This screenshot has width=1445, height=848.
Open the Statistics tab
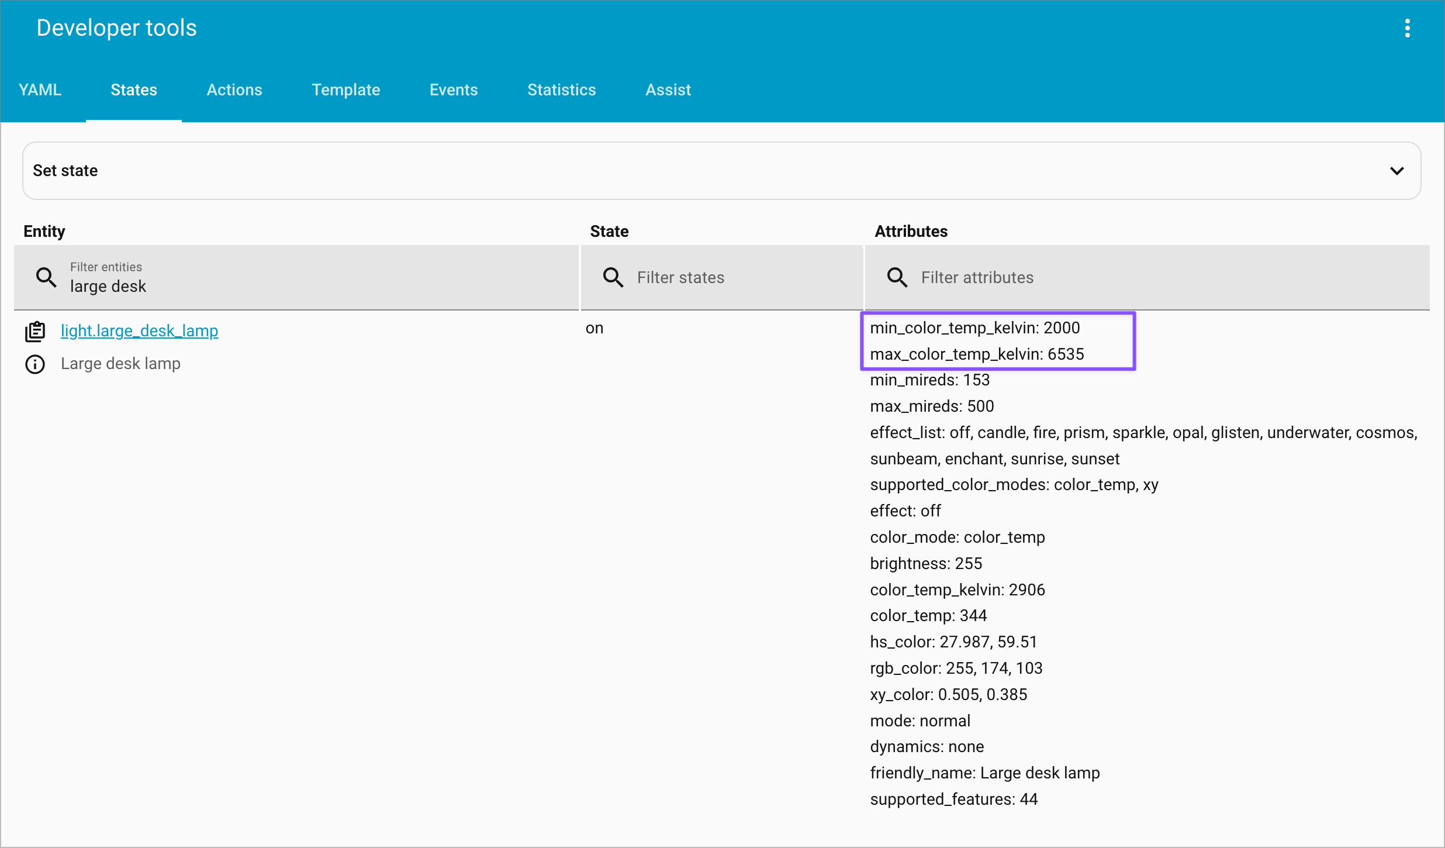pos(561,90)
